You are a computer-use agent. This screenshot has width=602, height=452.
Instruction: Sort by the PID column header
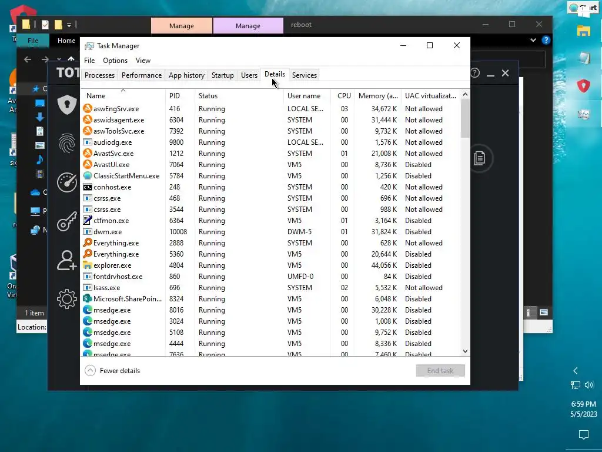pyautogui.click(x=180, y=96)
